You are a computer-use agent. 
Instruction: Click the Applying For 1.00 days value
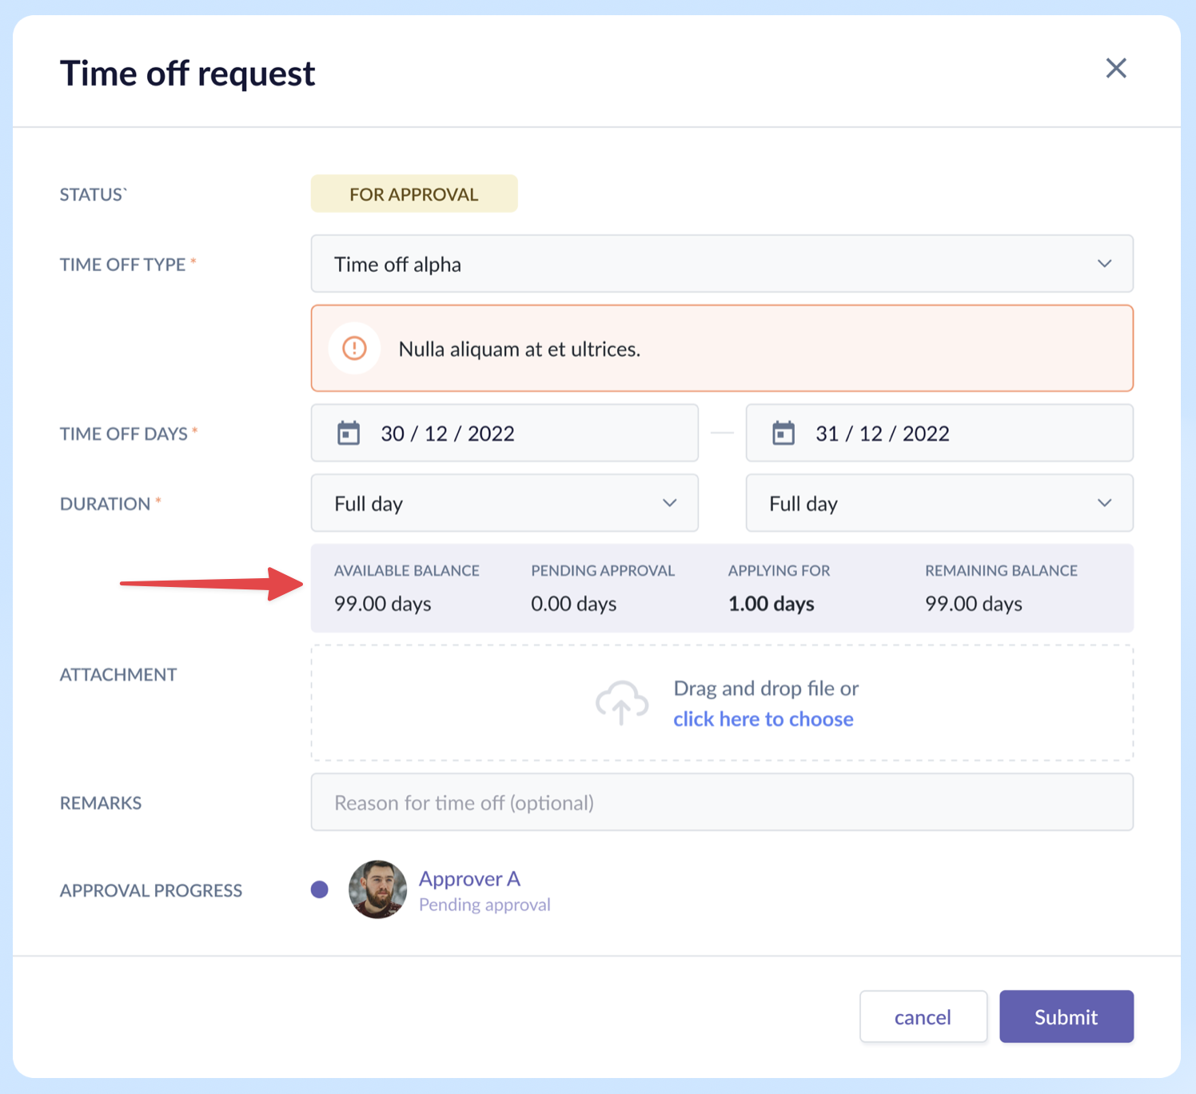771,604
